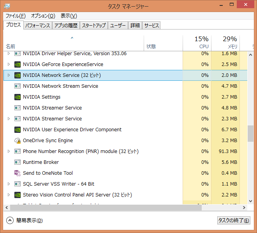257x233 pixels.
Task: Switch to the サービス tab
Action: (x=151, y=26)
